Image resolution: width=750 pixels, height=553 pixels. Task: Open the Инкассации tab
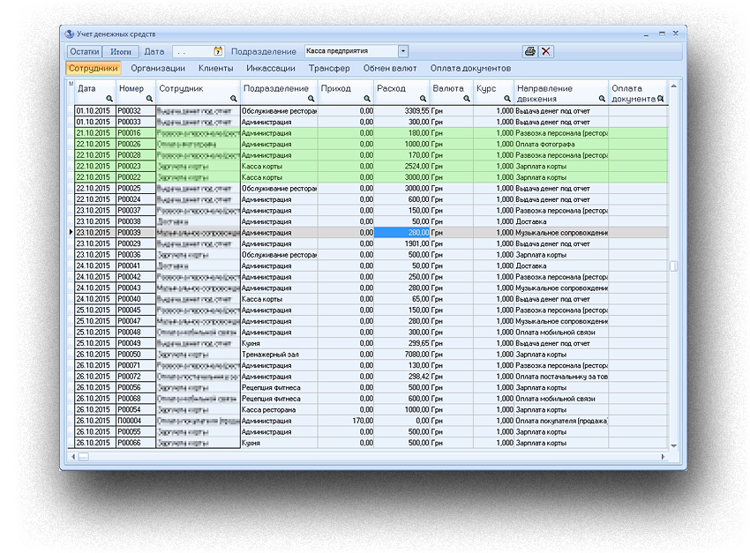click(x=272, y=68)
